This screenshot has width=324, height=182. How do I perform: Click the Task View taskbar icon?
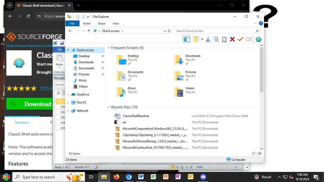(x=91, y=177)
